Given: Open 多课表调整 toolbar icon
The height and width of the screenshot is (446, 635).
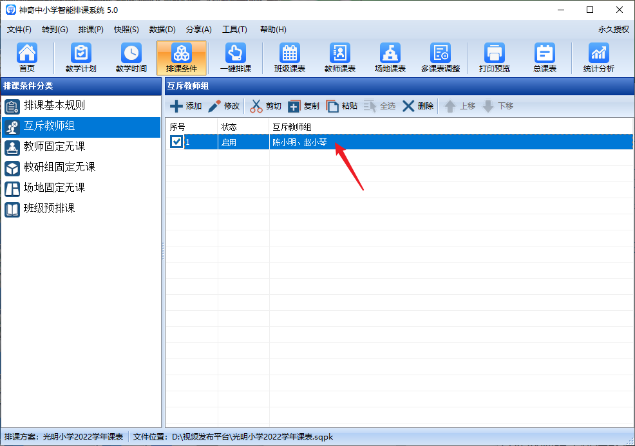Looking at the screenshot, I should [x=441, y=57].
